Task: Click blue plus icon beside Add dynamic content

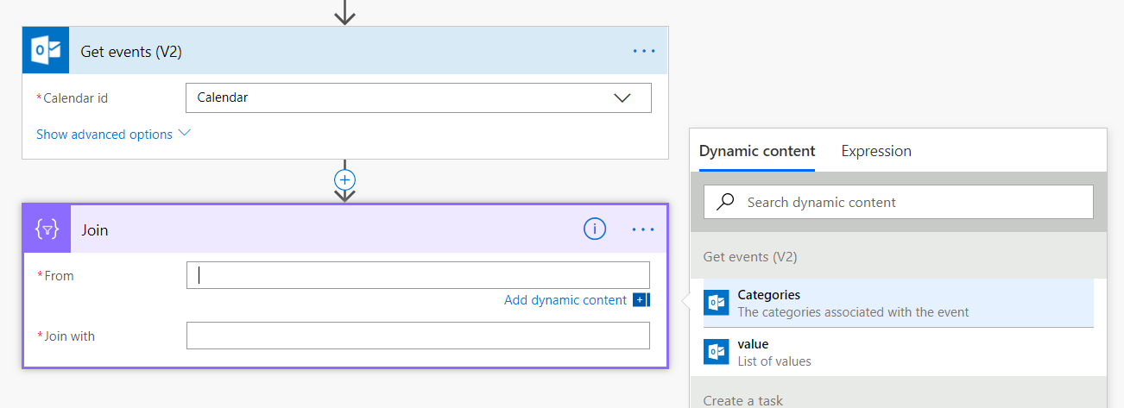Action: point(640,300)
